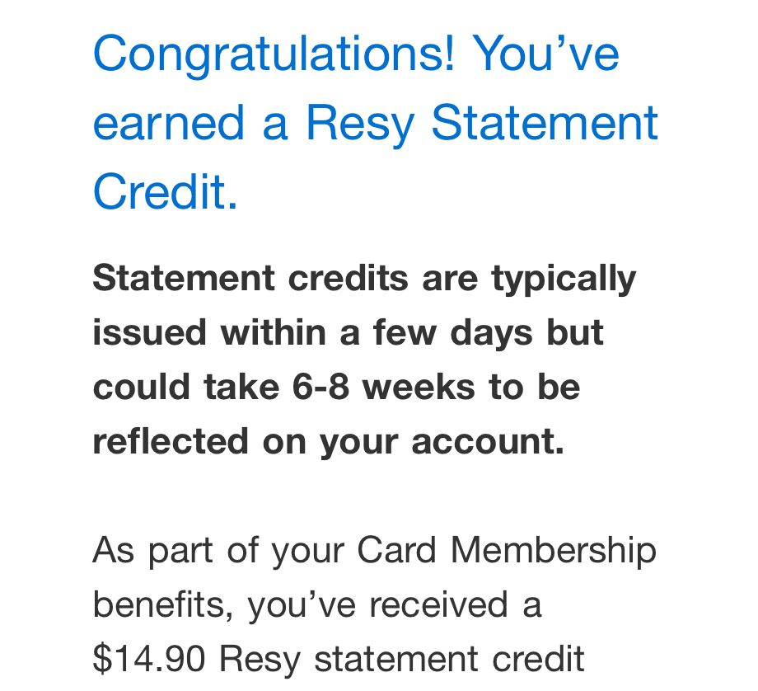Click the word "earned" in the blue heading
The height and width of the screenshot is (691, 758).
click(168, 124)
